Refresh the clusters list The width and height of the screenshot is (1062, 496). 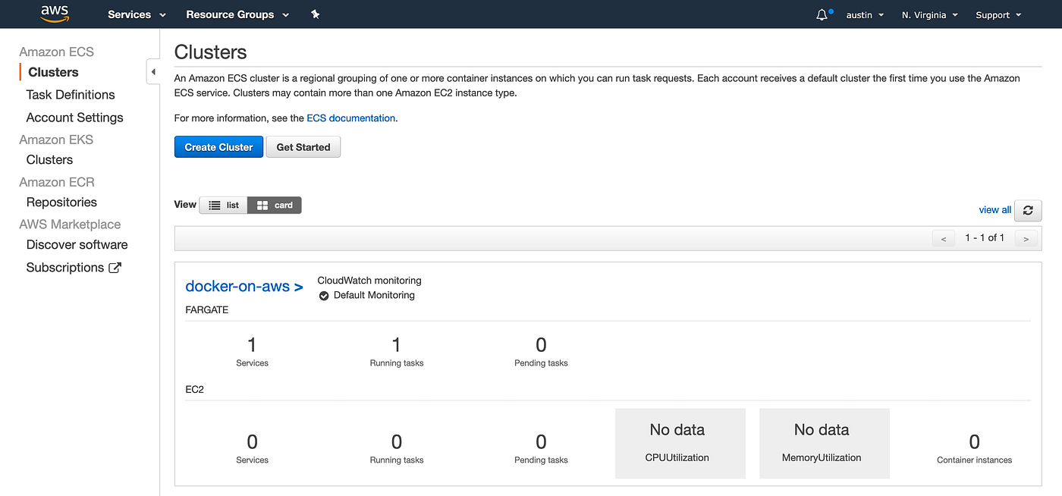click(x=1028, y=210)
